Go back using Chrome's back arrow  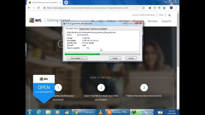point(29,8)
